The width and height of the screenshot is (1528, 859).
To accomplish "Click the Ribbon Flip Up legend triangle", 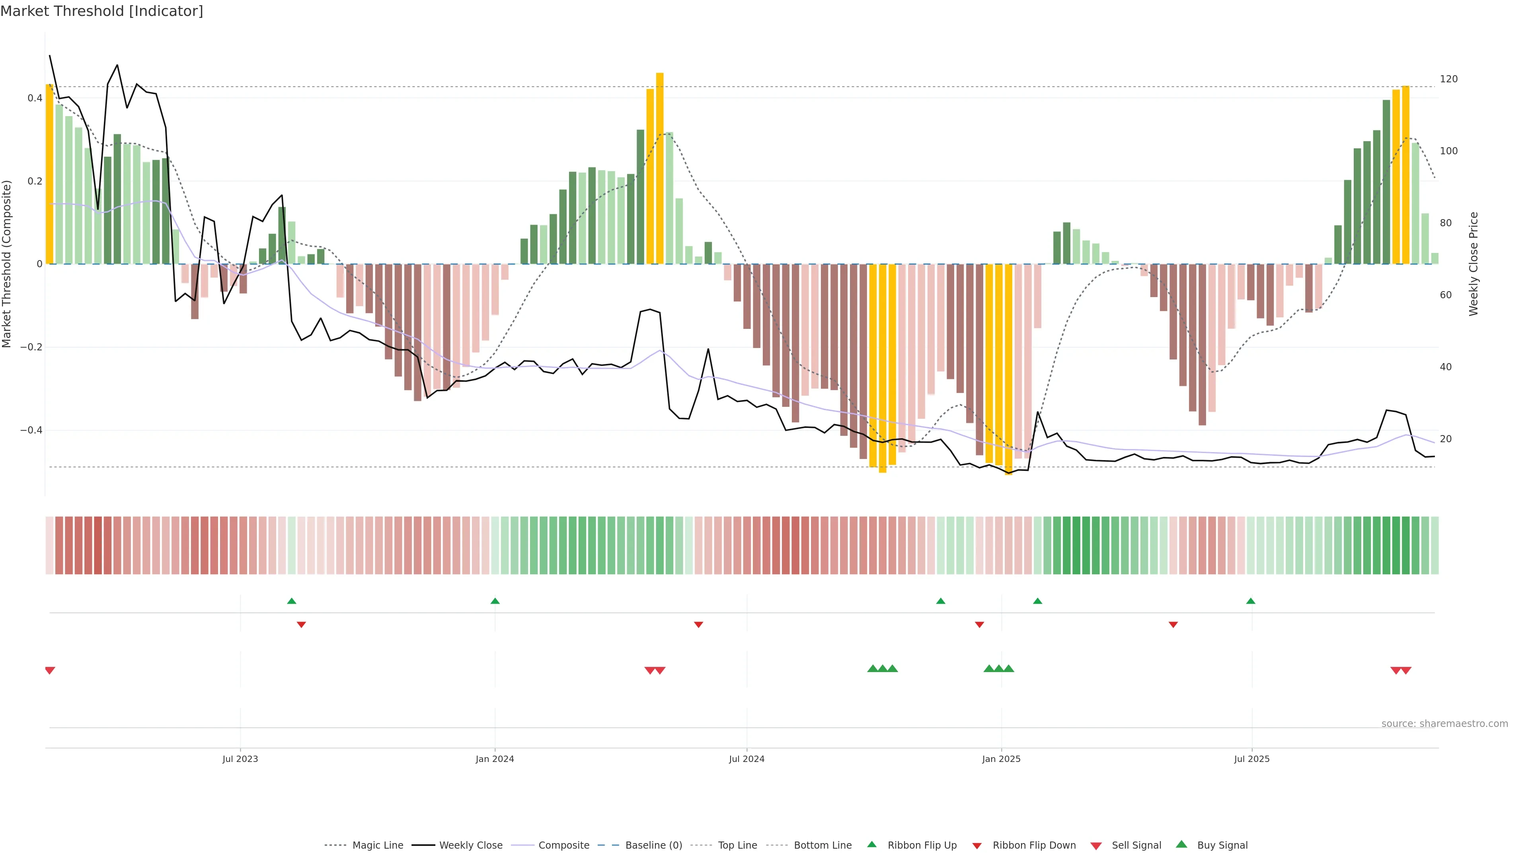I will (x=871, y=844).
